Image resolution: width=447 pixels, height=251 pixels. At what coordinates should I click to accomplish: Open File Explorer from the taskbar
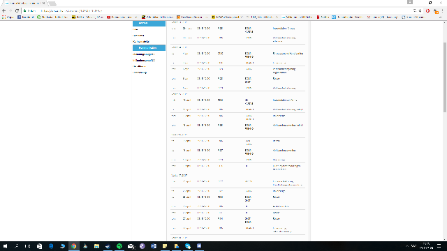(x=96, y=246)
